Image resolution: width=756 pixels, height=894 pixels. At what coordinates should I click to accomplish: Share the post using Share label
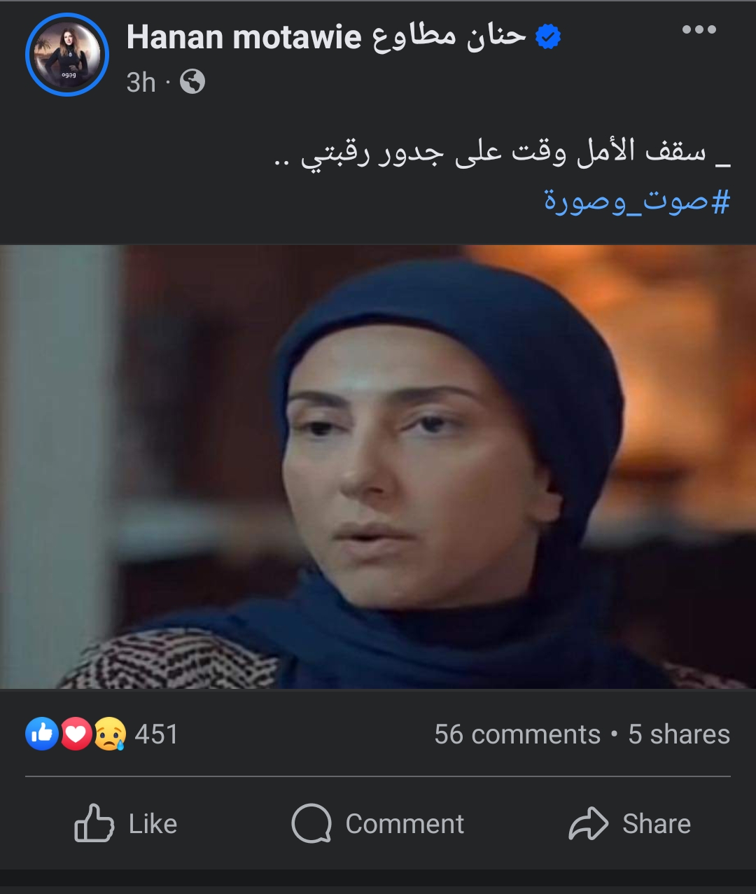[657, 824]
